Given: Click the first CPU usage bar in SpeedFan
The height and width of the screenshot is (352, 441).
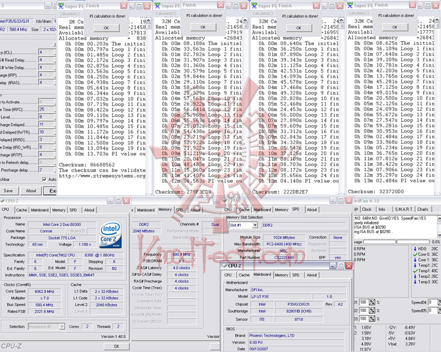Looking at the screenshot, I should pyautogui.click(x=379, y=241).
